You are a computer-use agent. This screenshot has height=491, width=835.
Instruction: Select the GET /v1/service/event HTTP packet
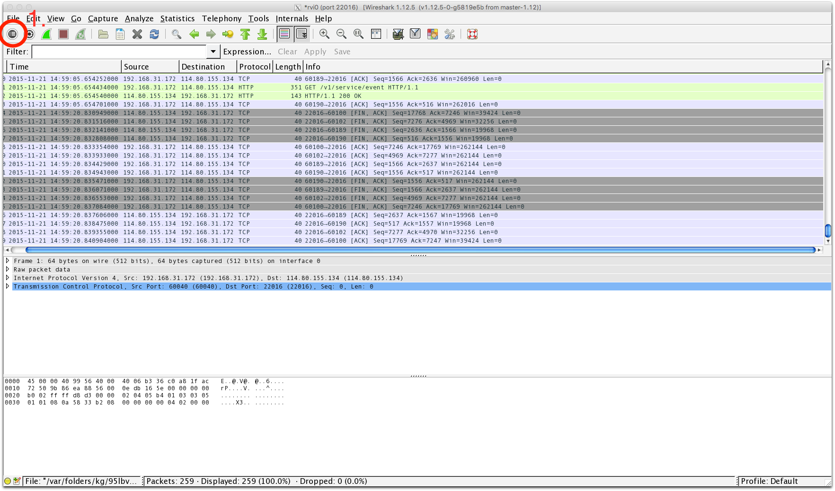coord(413,87)
